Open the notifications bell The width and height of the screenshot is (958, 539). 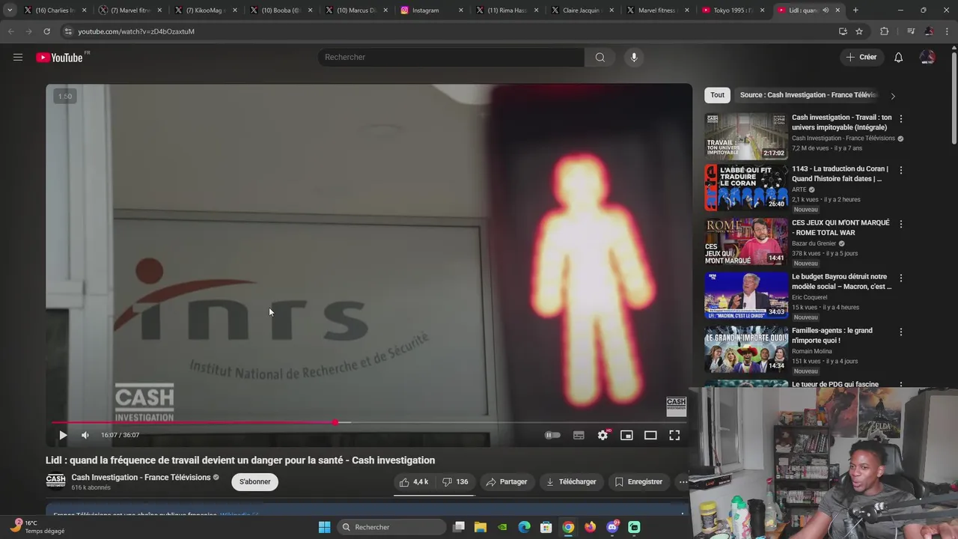pyautogui.click(x=898, y=57)
